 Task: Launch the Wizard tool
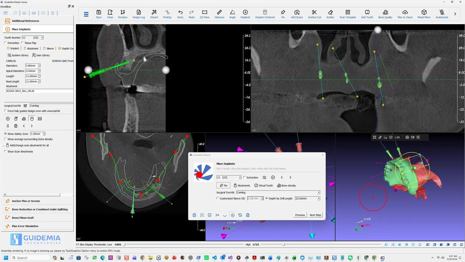click(x=154, y=14)
